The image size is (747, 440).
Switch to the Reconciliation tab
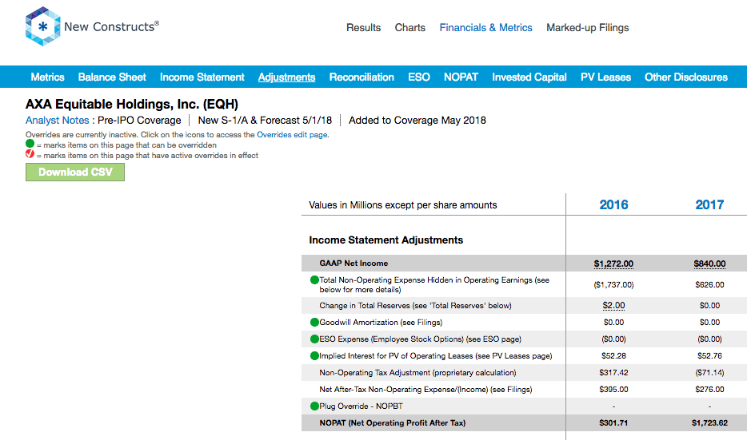pos(362,77)
